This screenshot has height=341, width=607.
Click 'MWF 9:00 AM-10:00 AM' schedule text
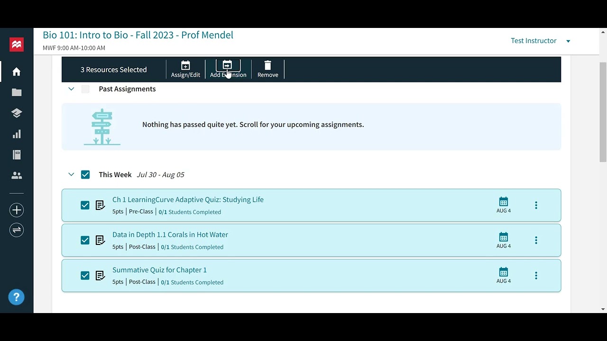click(x=74, y=48)
